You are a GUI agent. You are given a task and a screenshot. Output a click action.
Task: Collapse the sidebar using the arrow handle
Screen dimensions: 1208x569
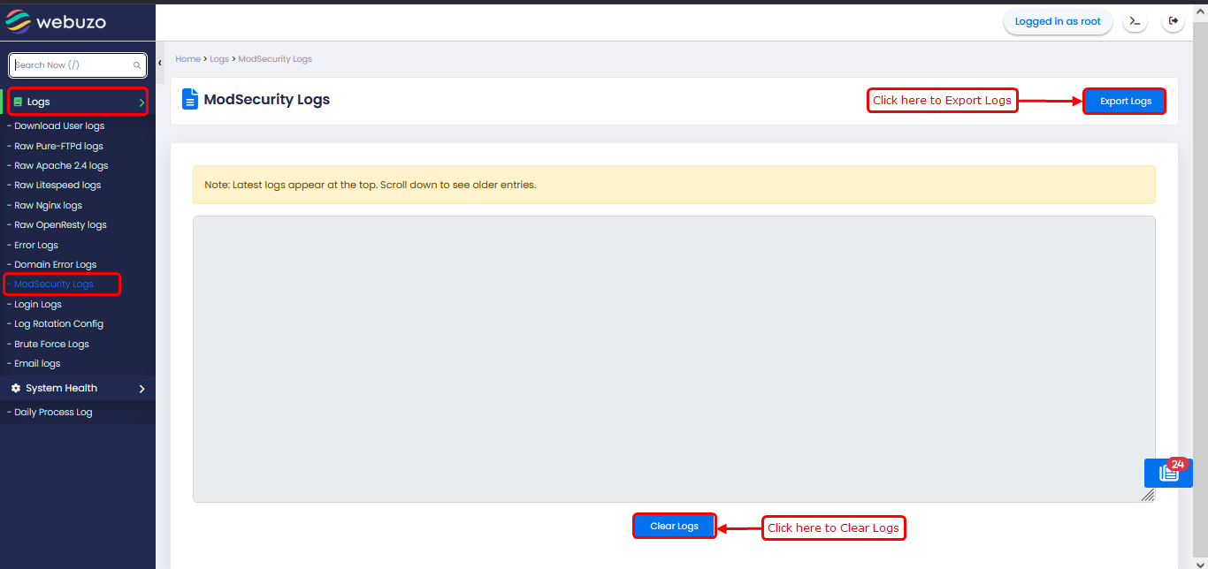tap(160, 64)
